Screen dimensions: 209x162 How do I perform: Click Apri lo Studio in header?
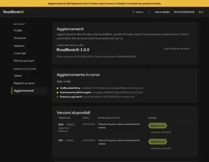tap(162, 12)
